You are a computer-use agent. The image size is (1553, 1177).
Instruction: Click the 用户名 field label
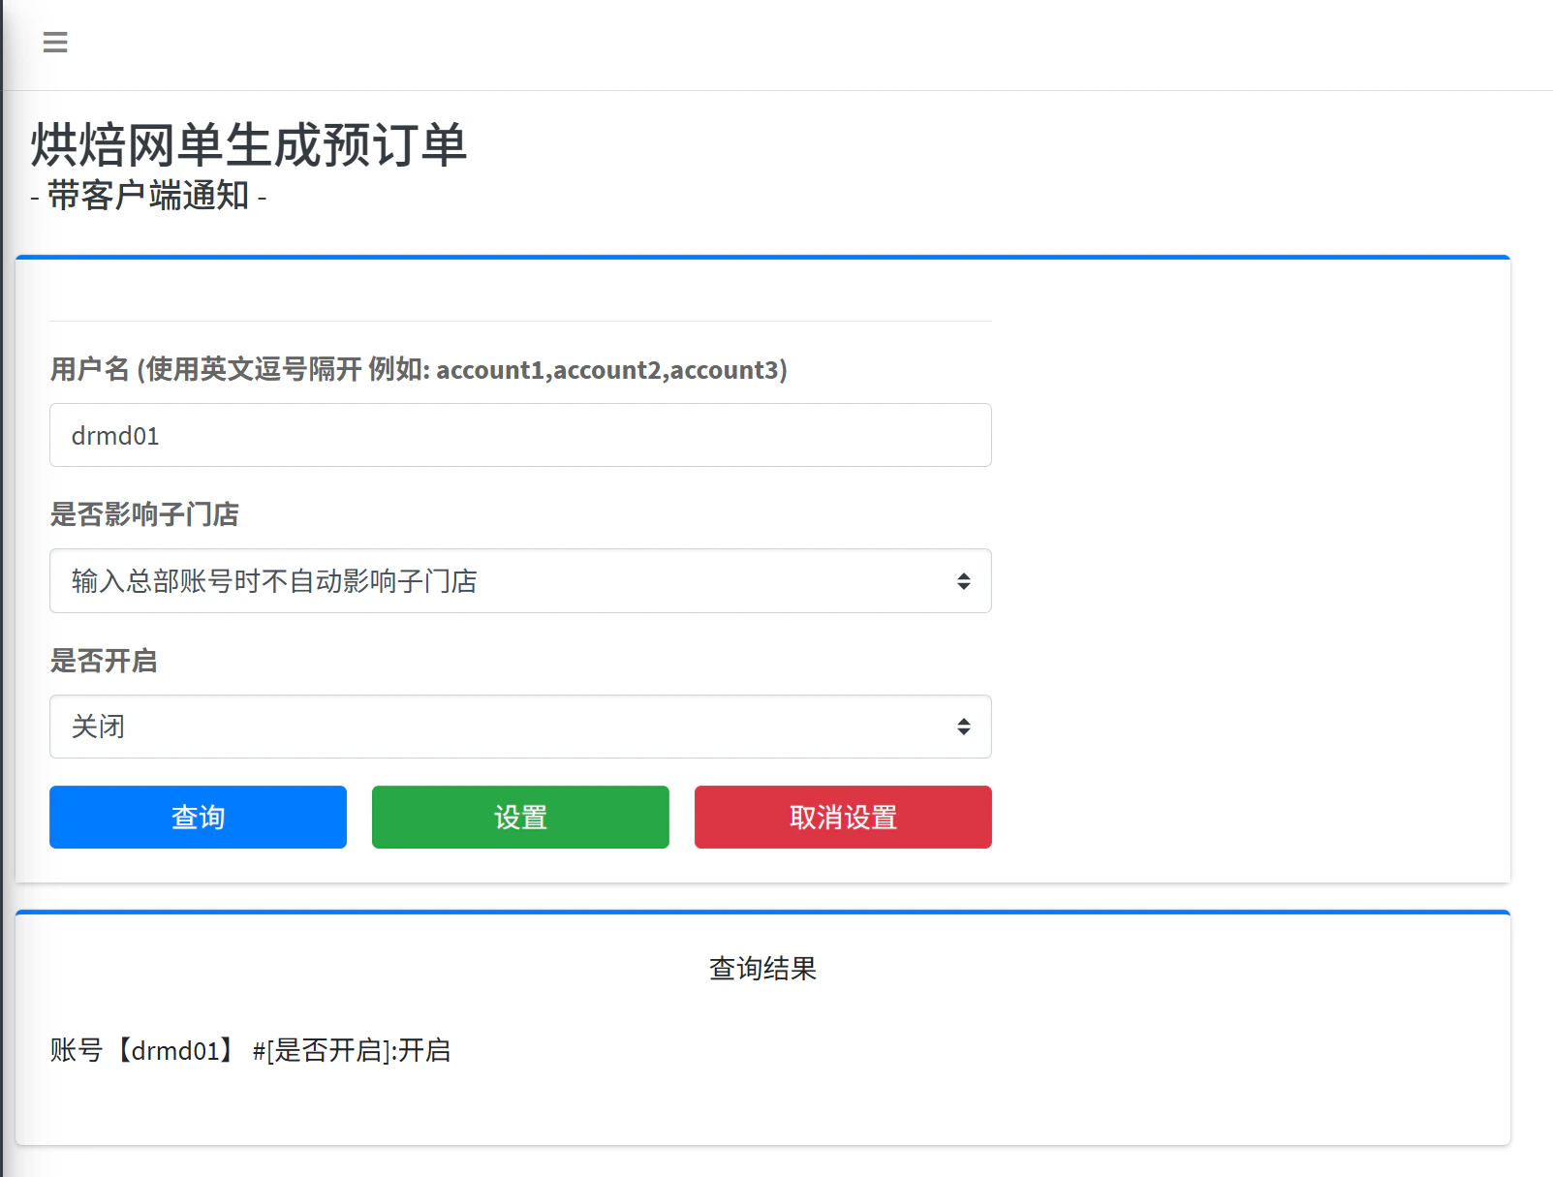89,369
